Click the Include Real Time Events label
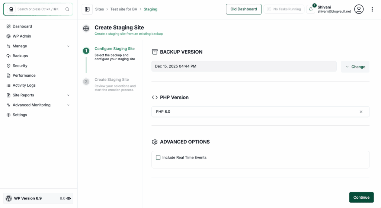 tap(185, 157)
